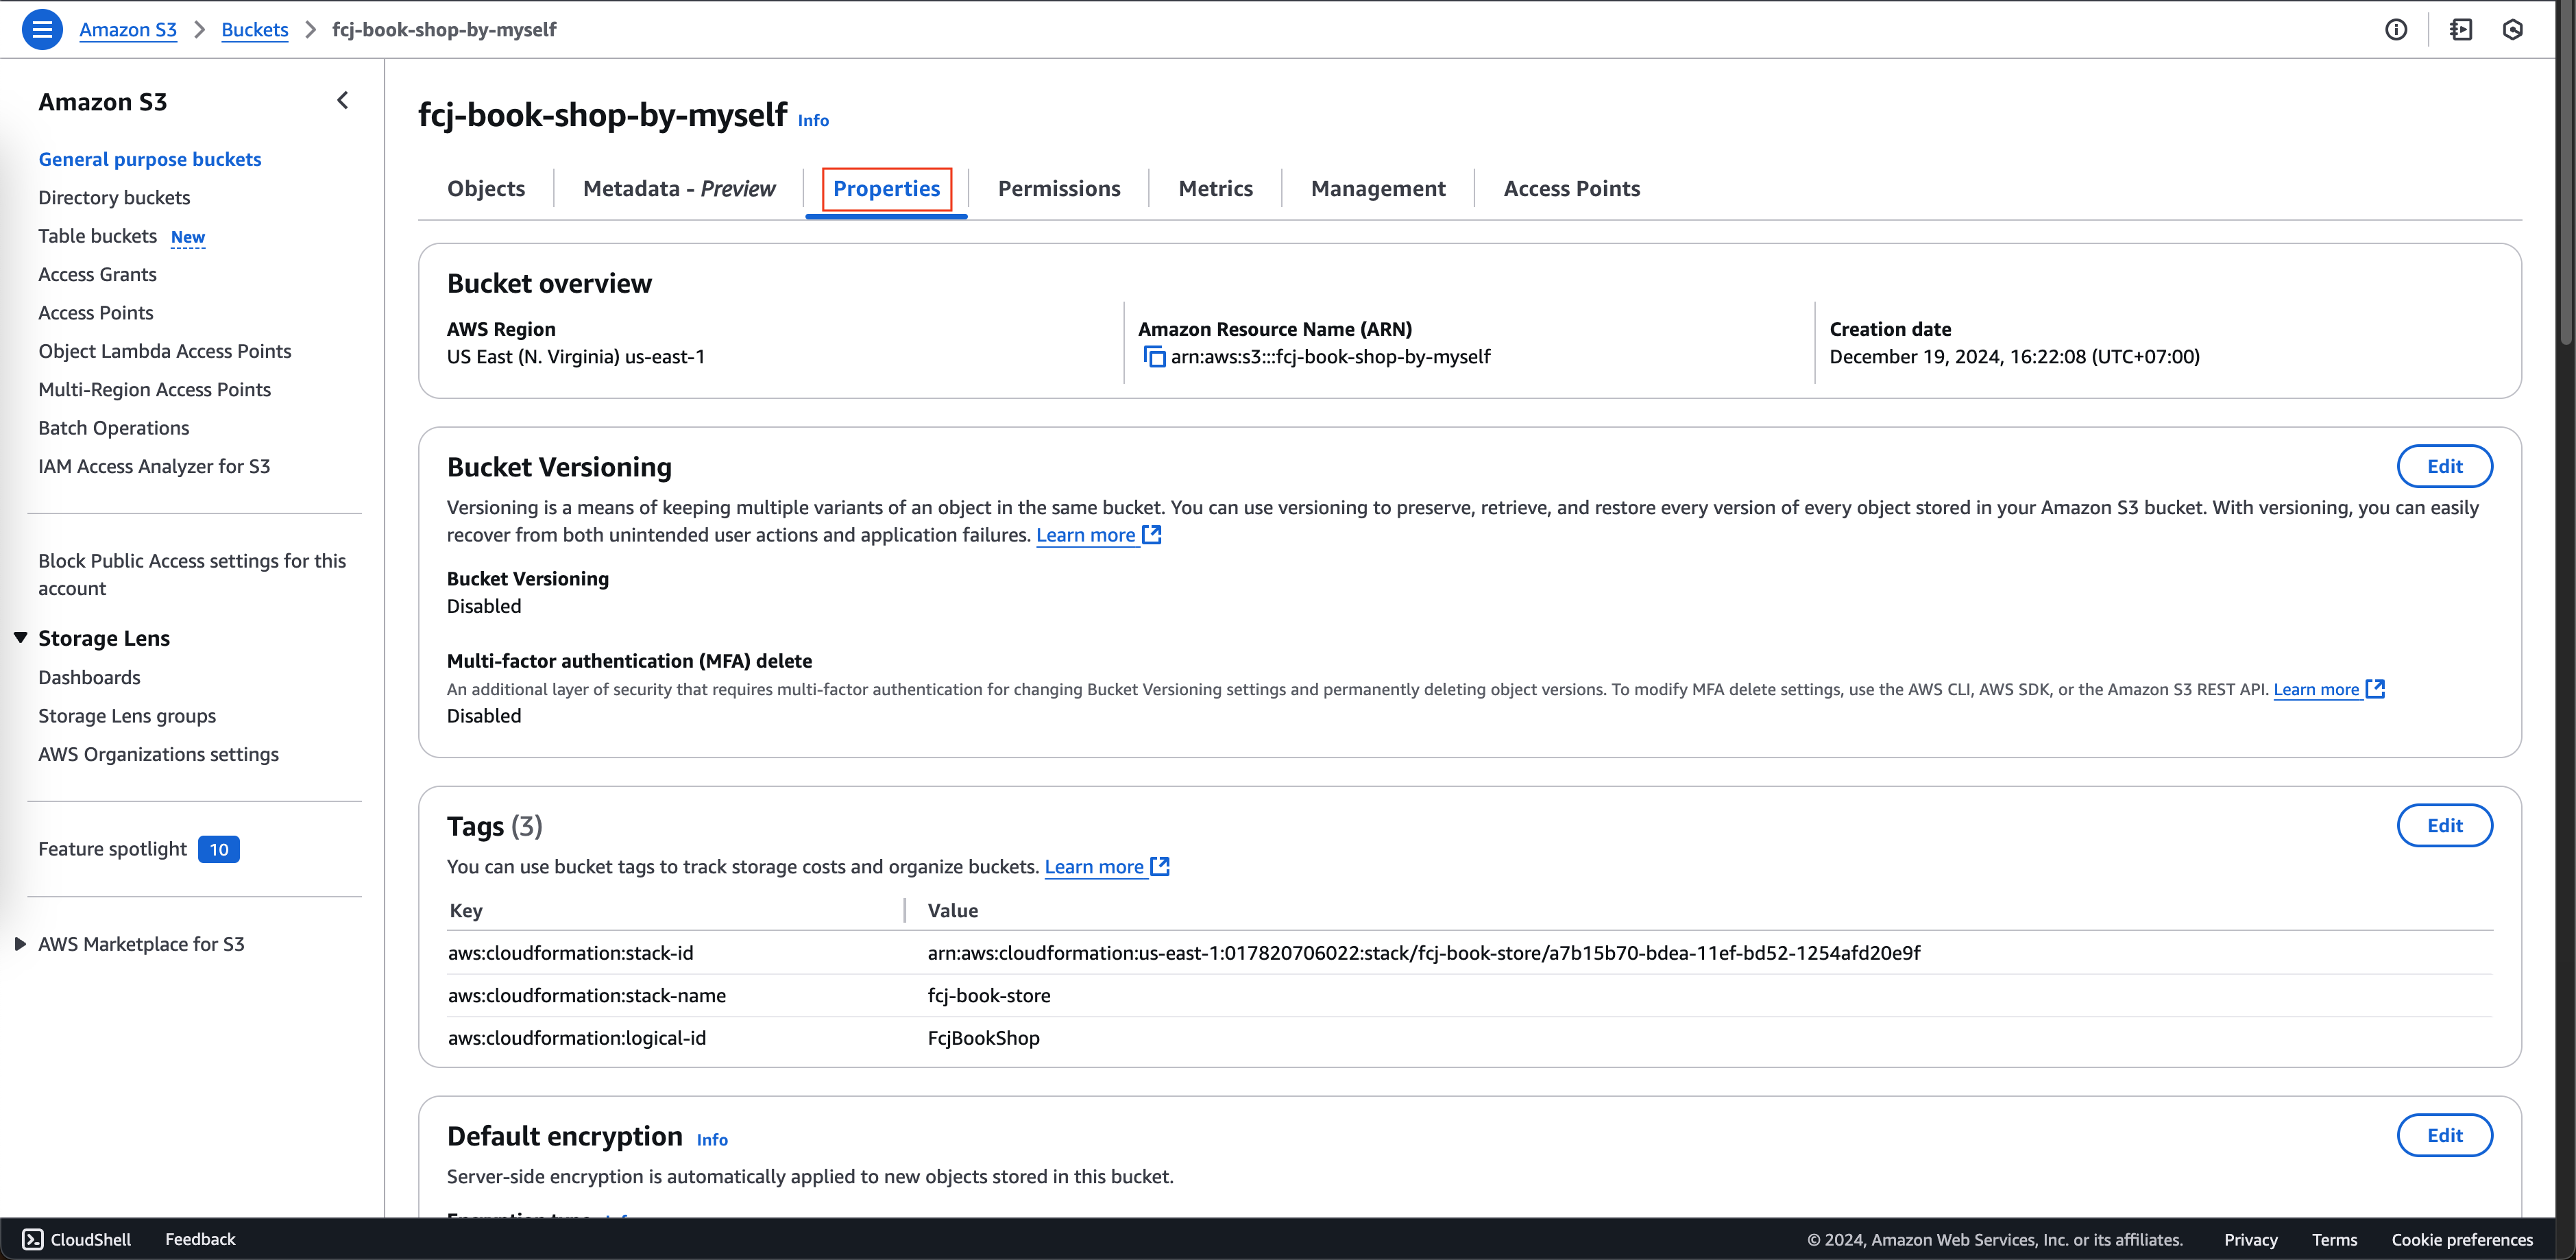2576x1260 pixels.
Task: Open Feature spotlight in sidebar
Action: (113, 849)
